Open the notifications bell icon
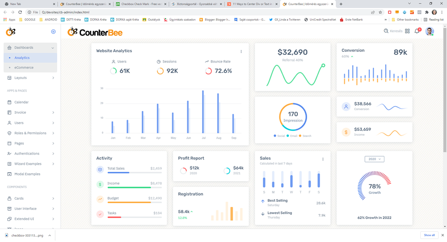 [x=417, y=31]
